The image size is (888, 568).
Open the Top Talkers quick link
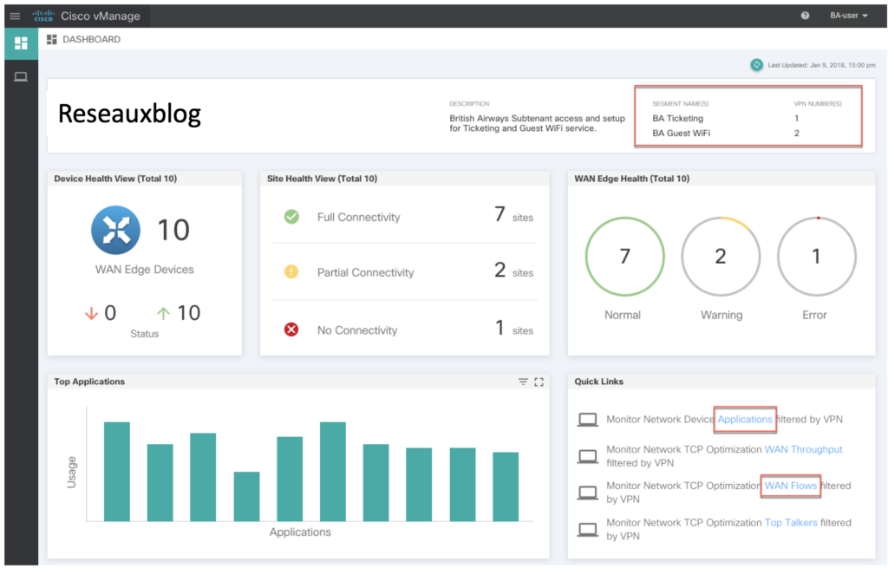click(791, 523)
